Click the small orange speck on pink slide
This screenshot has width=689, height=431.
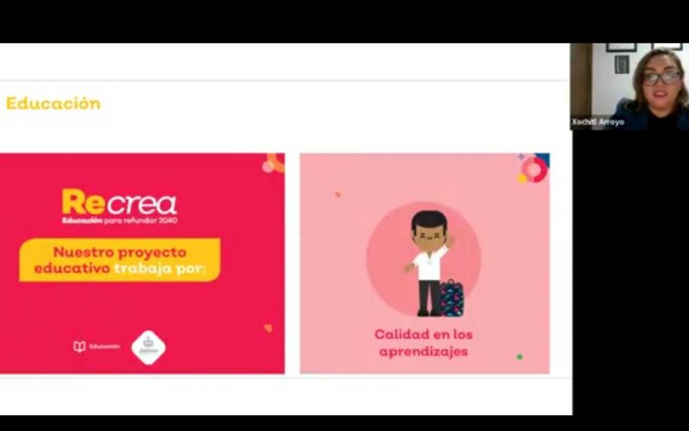(338, 194)
